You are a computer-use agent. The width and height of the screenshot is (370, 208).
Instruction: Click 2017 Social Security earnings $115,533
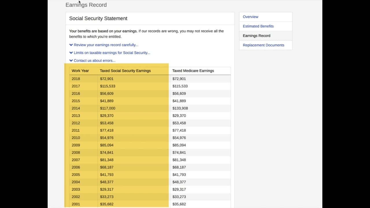108,86
